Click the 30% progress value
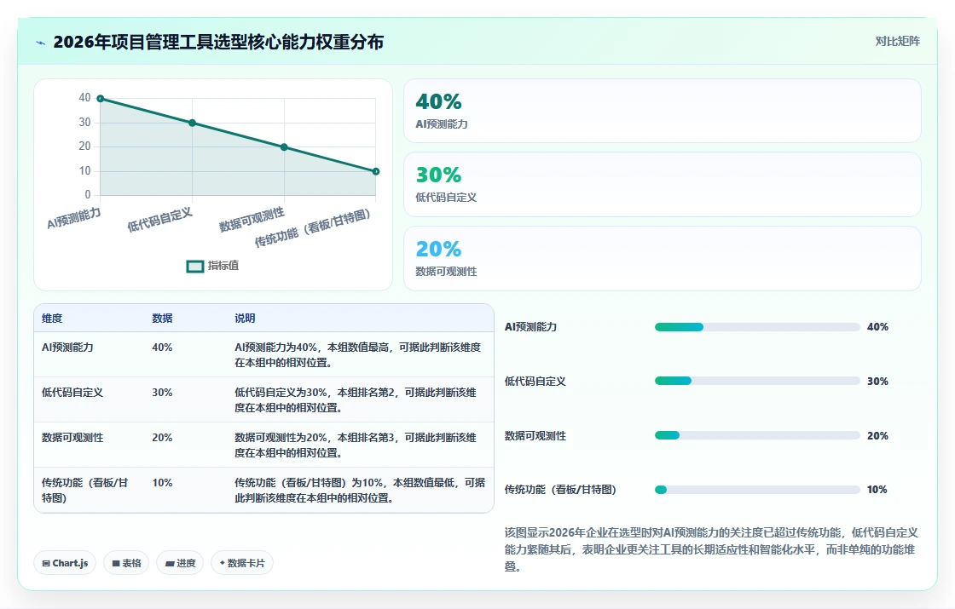Image resolution: width=955 pixels, height=609 pixels. 877,382
